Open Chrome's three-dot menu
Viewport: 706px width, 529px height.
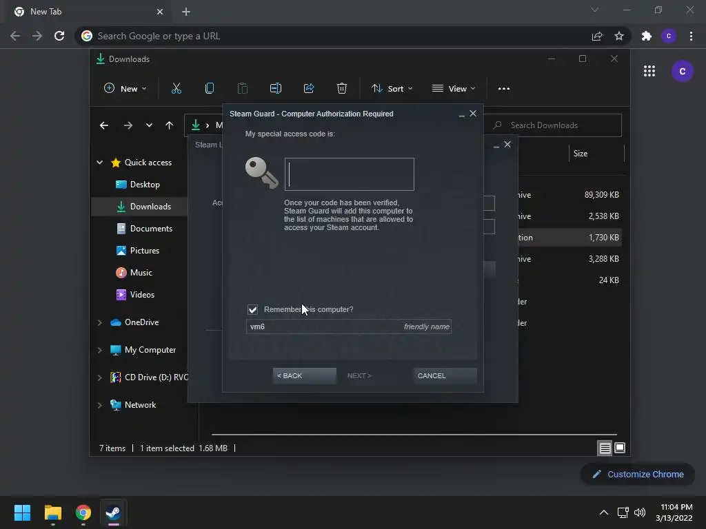coord(691,36)
